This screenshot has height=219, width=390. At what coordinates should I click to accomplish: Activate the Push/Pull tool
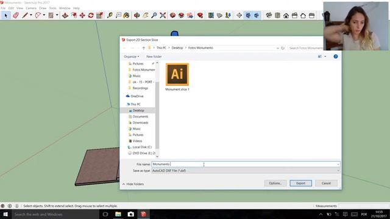65,16
